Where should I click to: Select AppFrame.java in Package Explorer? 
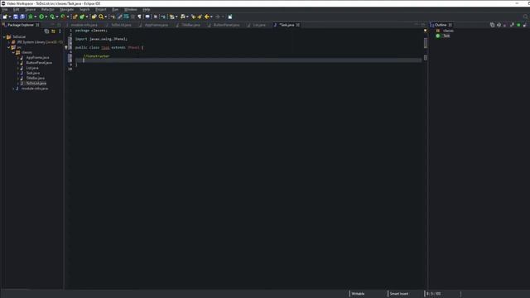[x=37, y=58]
